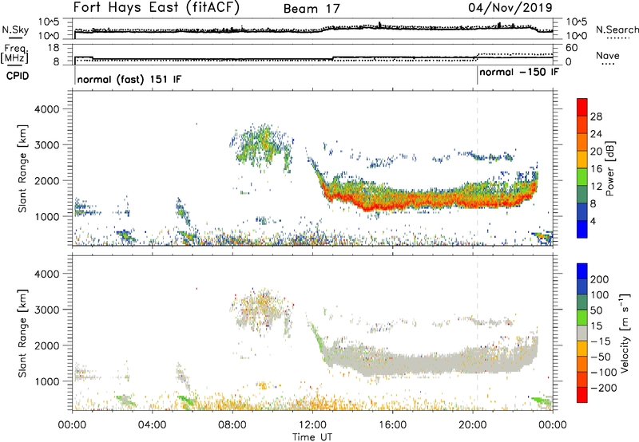Screen dimensions: 639x442
Task: Click the '4' tick on the Power colorbar
Action: tap(593, 221)
